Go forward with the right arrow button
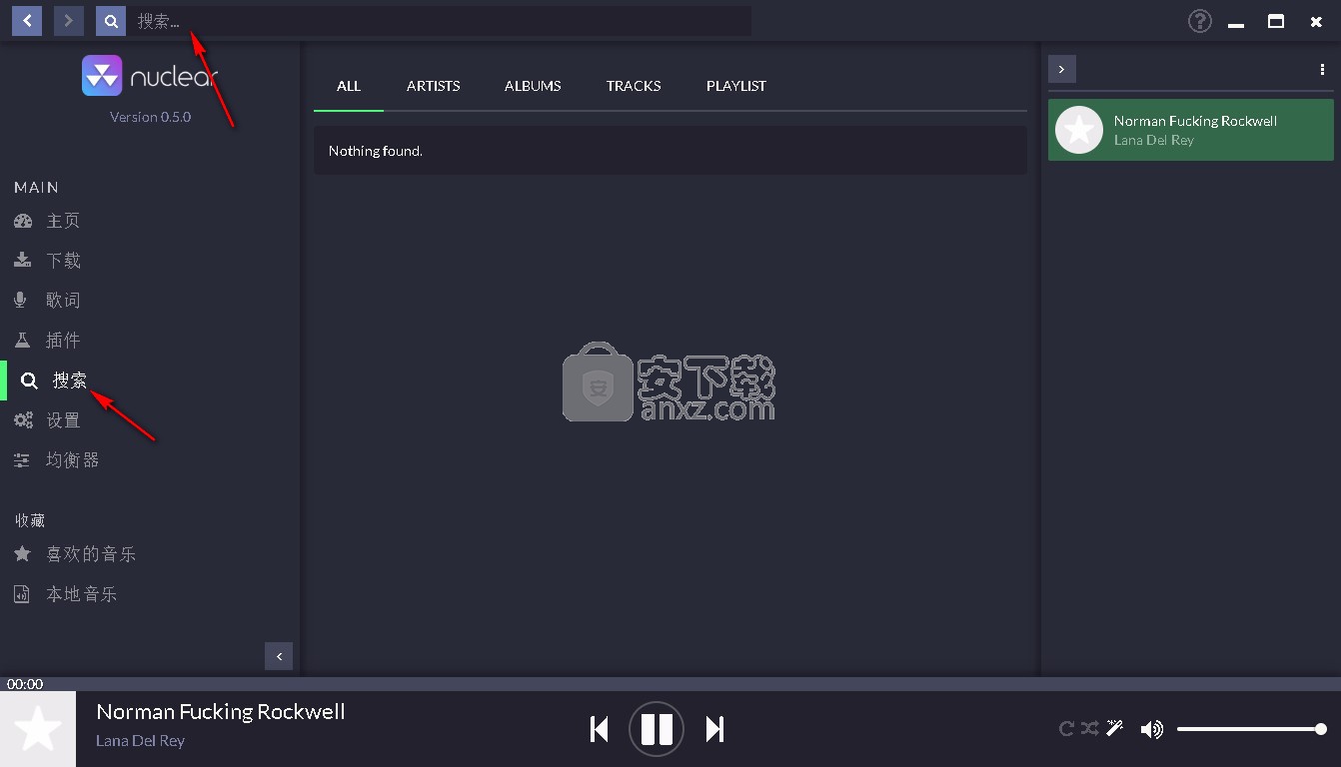 [69, 21]
